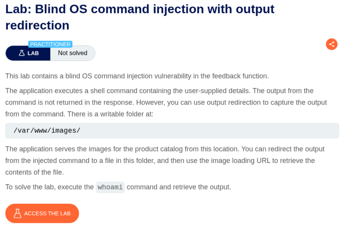
Task: Click the word "redirection" in the heading
Action: tap(37, 25)
